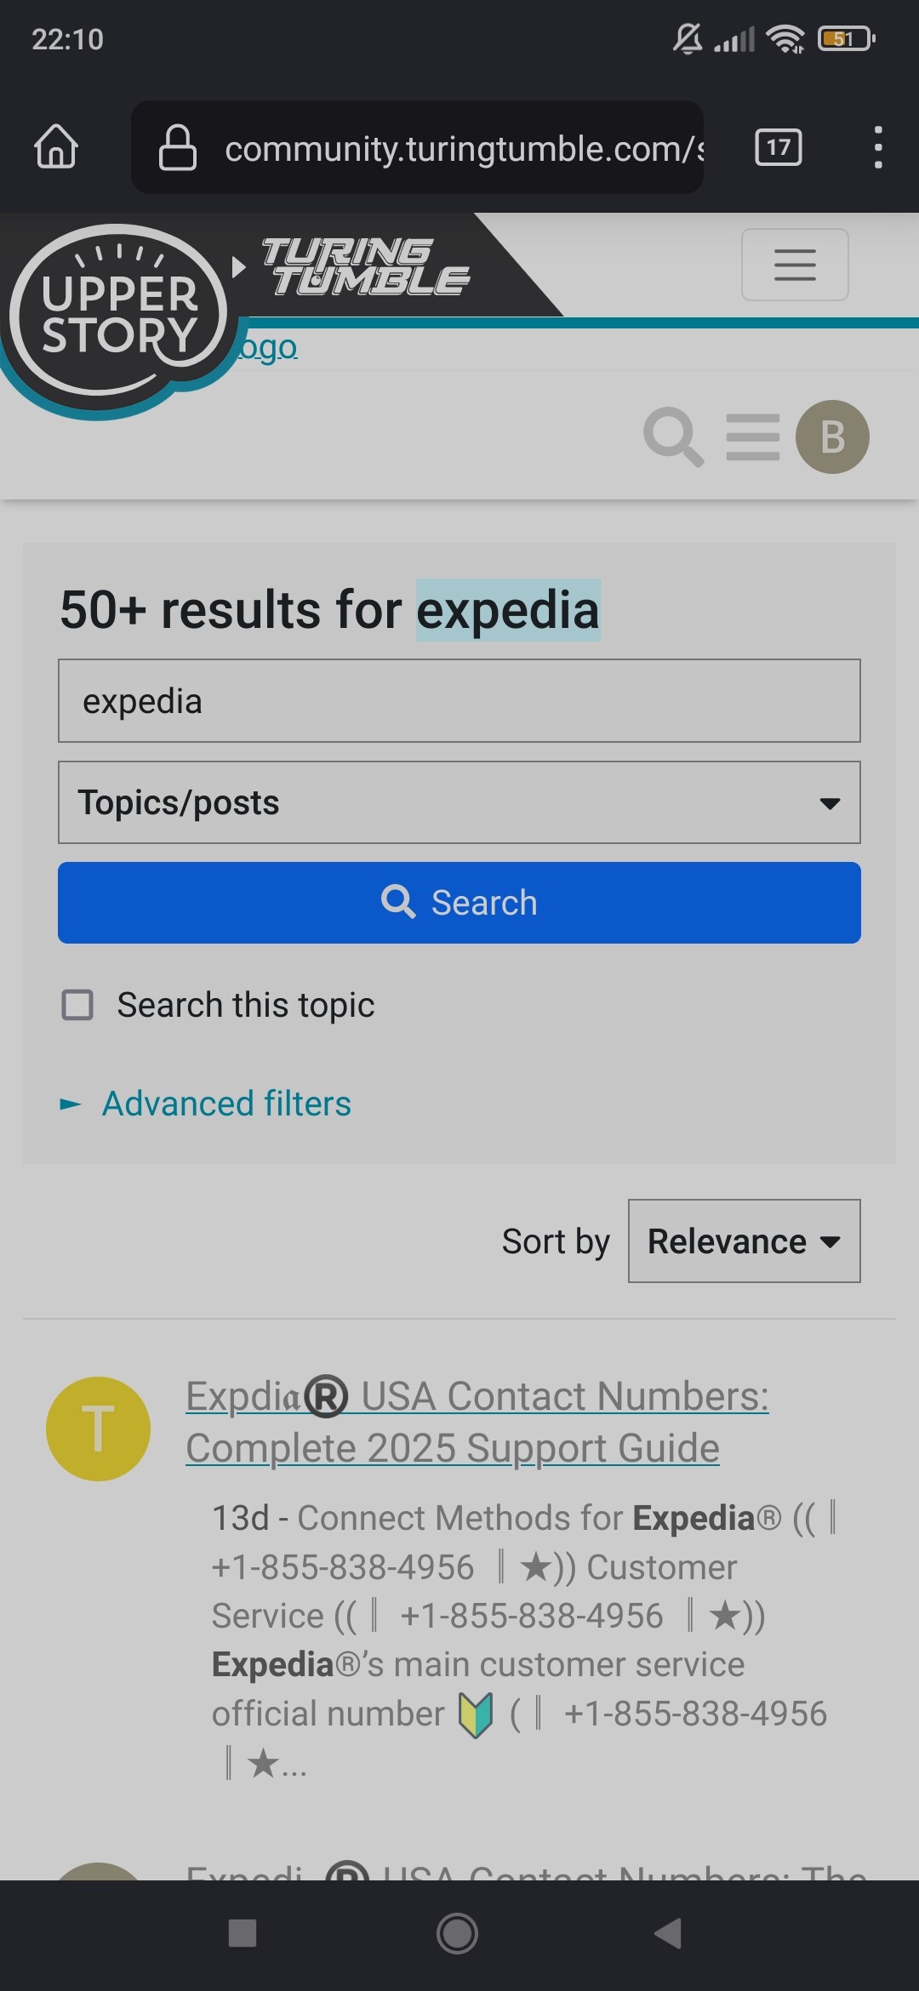Screen dimensions: 919x1991
Task: Click the expedia search text field
Action: coord(459,701)
